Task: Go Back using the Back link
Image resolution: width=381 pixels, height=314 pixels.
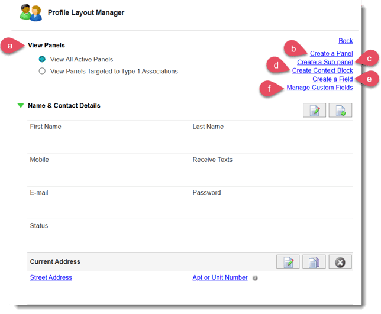Action: pos(346,41)
